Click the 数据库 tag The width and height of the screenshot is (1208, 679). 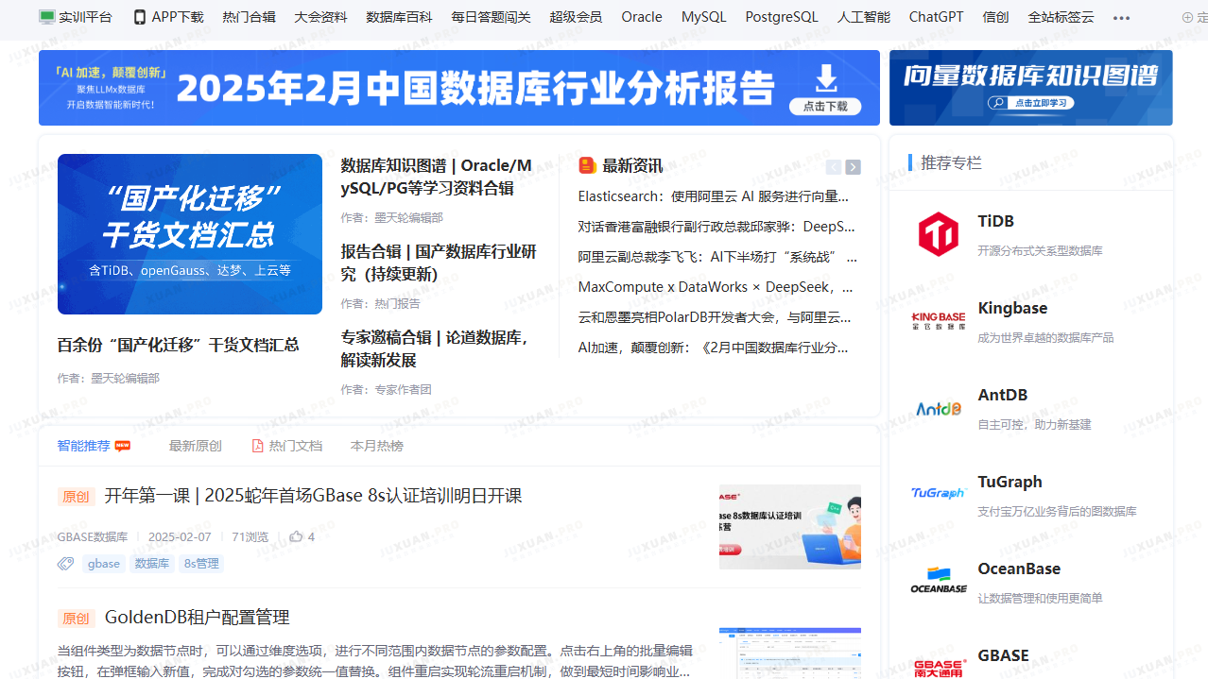(x=152, y=564)
